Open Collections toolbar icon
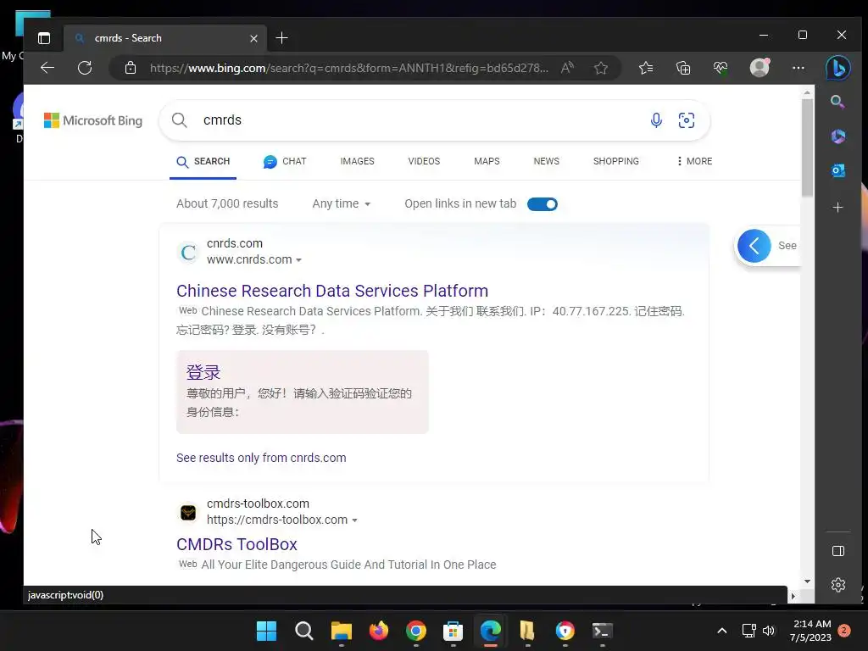Screen dimensions: 868x651 683,68
